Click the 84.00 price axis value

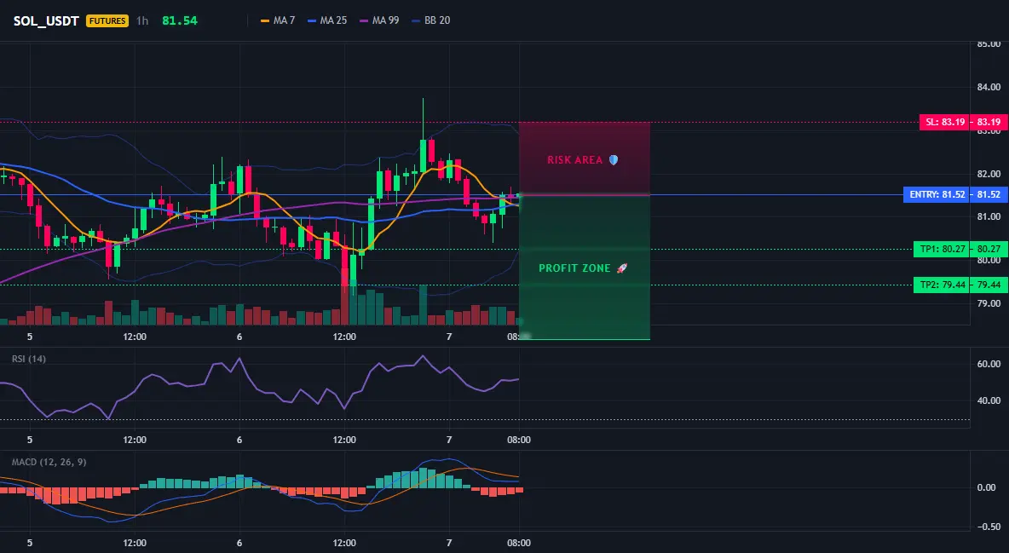click(x=989, y=87)
